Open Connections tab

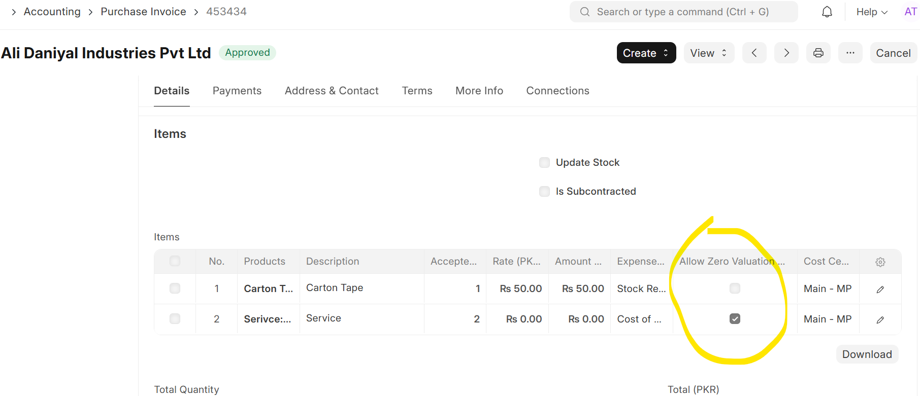pyautogui.click(x=557, y=91)
